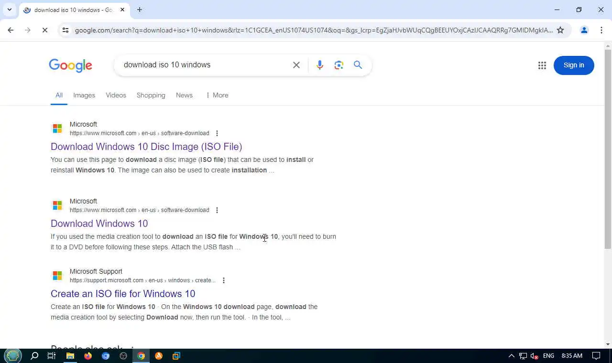The image size is (612, 363).
Task: Open Task View on the taskbar
Action: pos(52,356)
